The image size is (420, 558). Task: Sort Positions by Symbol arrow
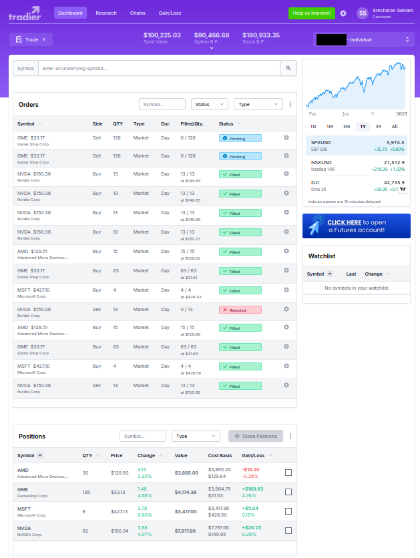tap(40, 455)
